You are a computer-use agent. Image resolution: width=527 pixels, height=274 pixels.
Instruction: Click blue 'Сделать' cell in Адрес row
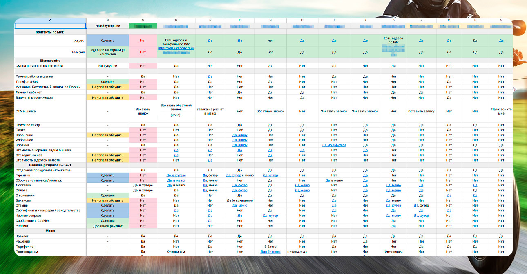point(107,40)
